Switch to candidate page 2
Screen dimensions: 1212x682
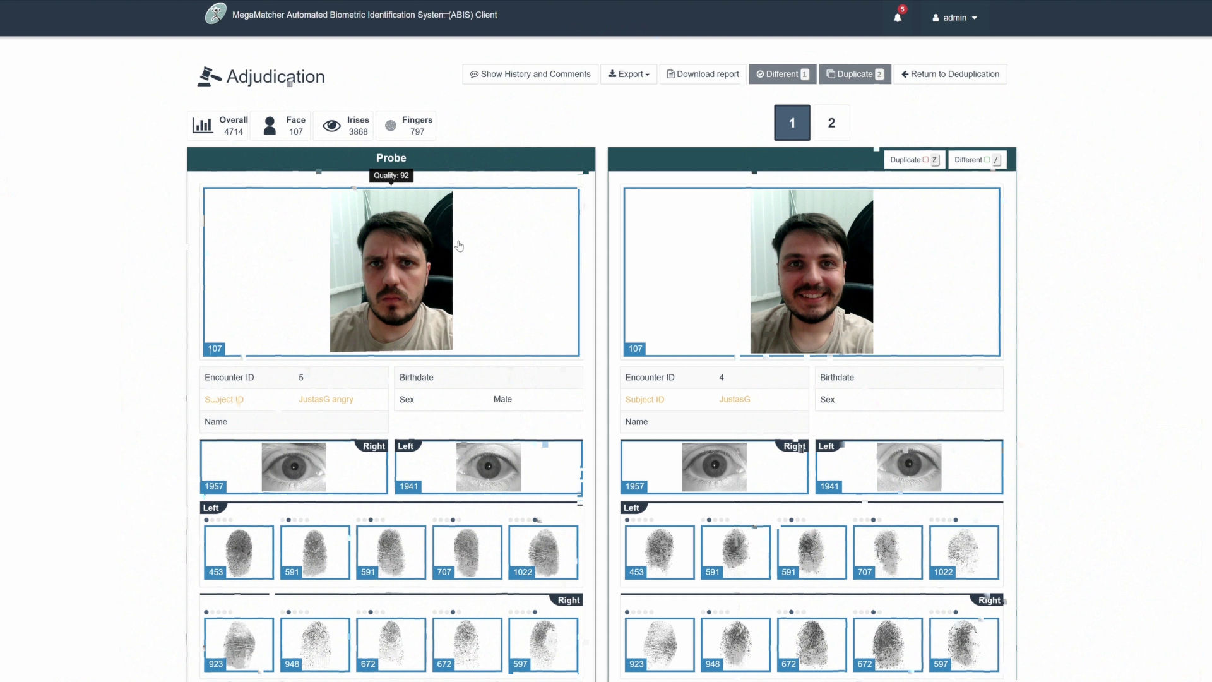pos(831,123)
